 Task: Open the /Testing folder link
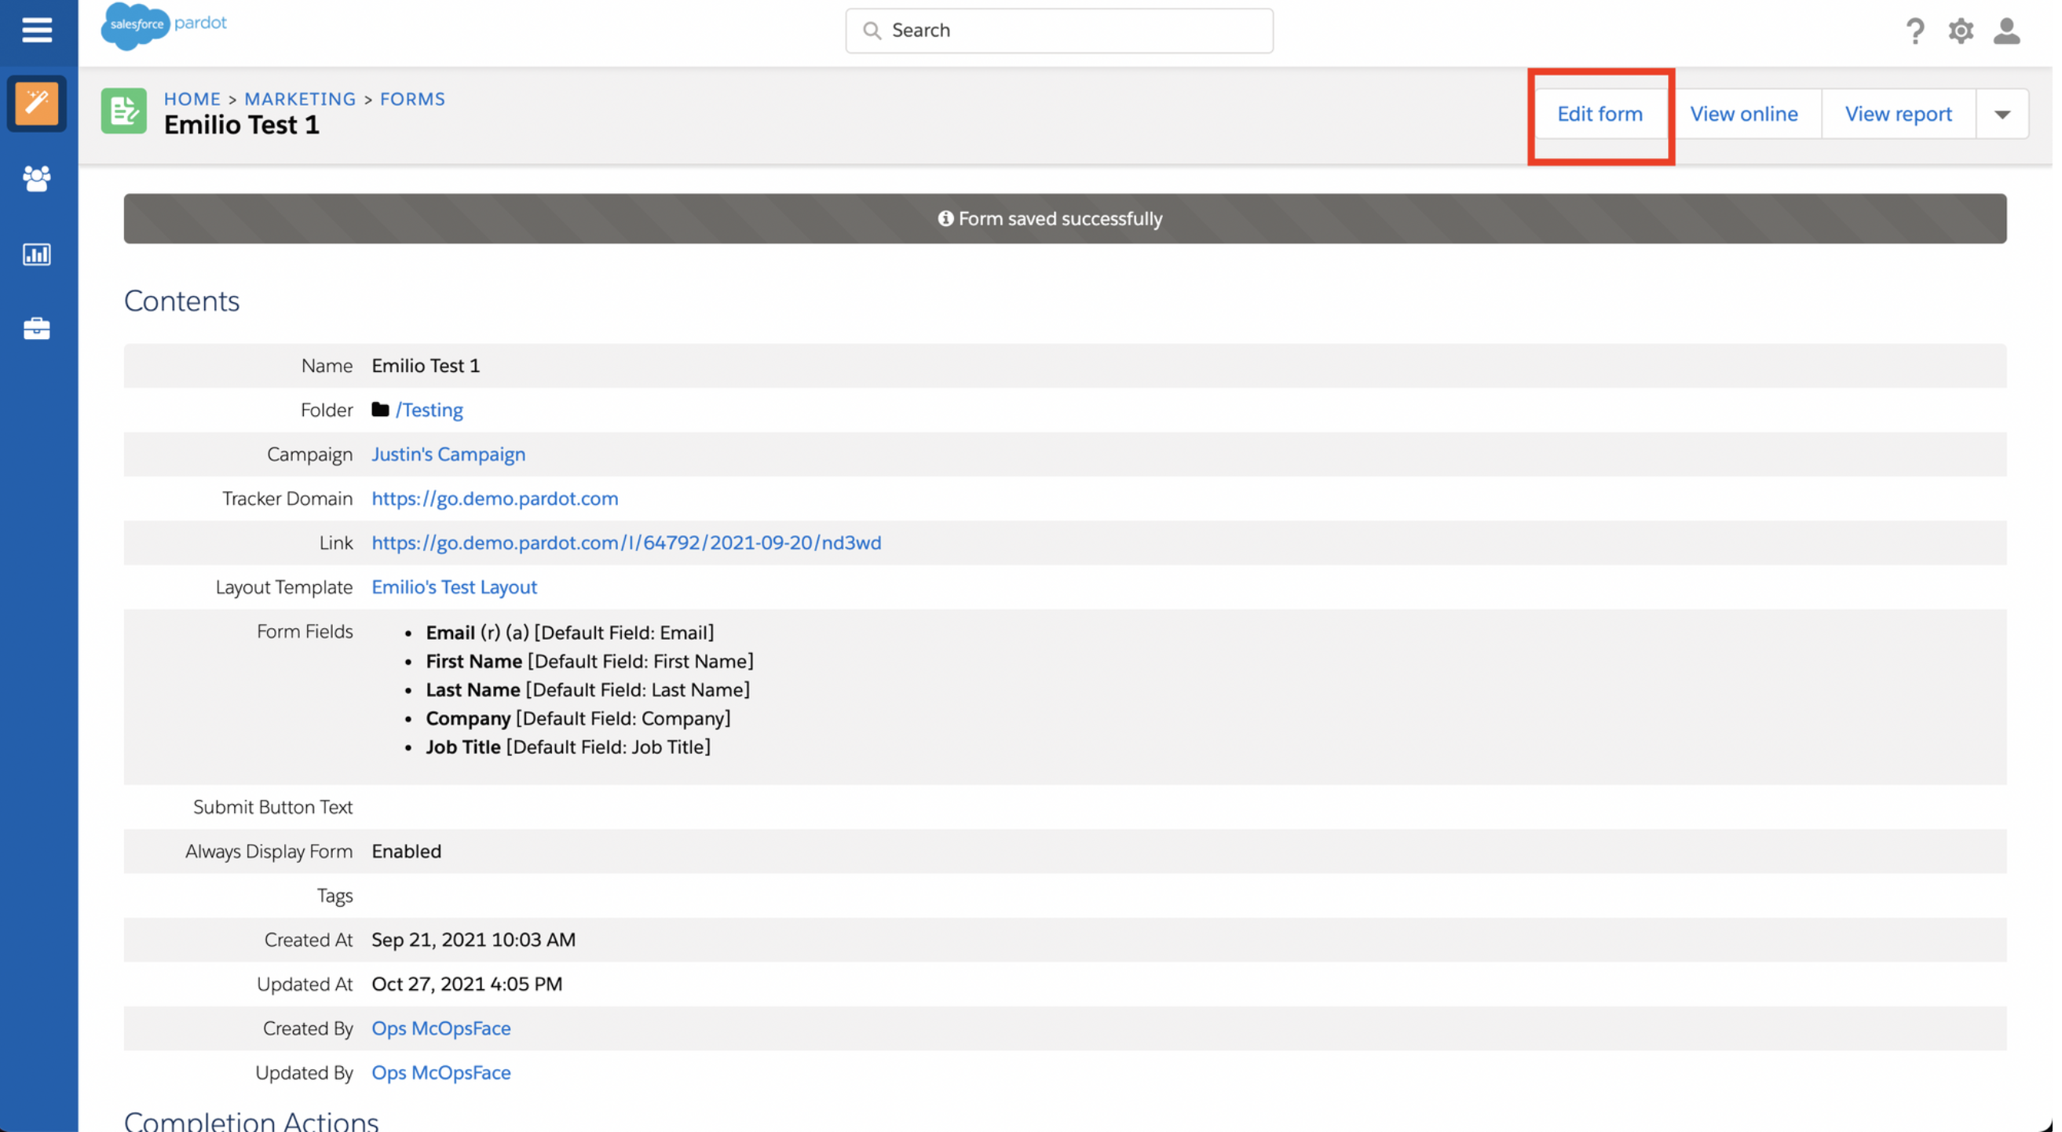[429, 410]
